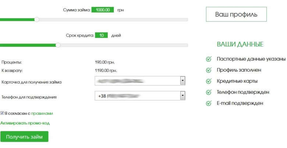Open the Ваш профиль button

pos(236,14)
